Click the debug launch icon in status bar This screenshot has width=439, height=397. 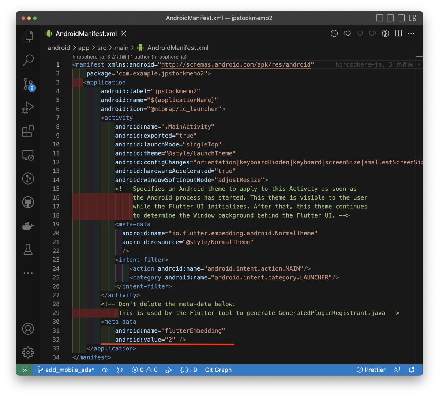169,370
